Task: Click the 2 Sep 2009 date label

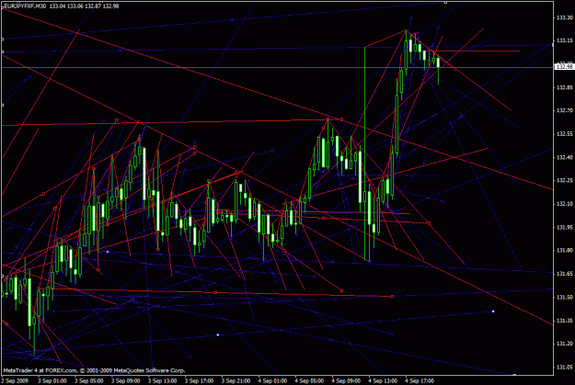Action: point(15,381)
